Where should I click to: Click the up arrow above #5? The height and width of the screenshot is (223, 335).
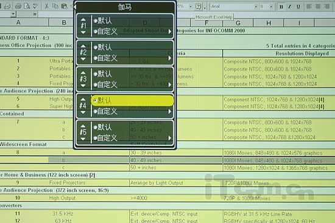tap(83, 126)
